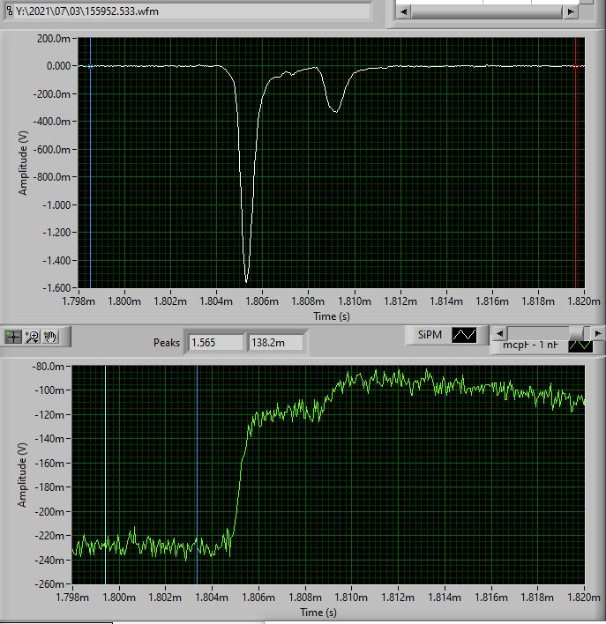Click the 0.000 amplitude axis value
This screenshot has width=606, height=624.
click(58, 66)
